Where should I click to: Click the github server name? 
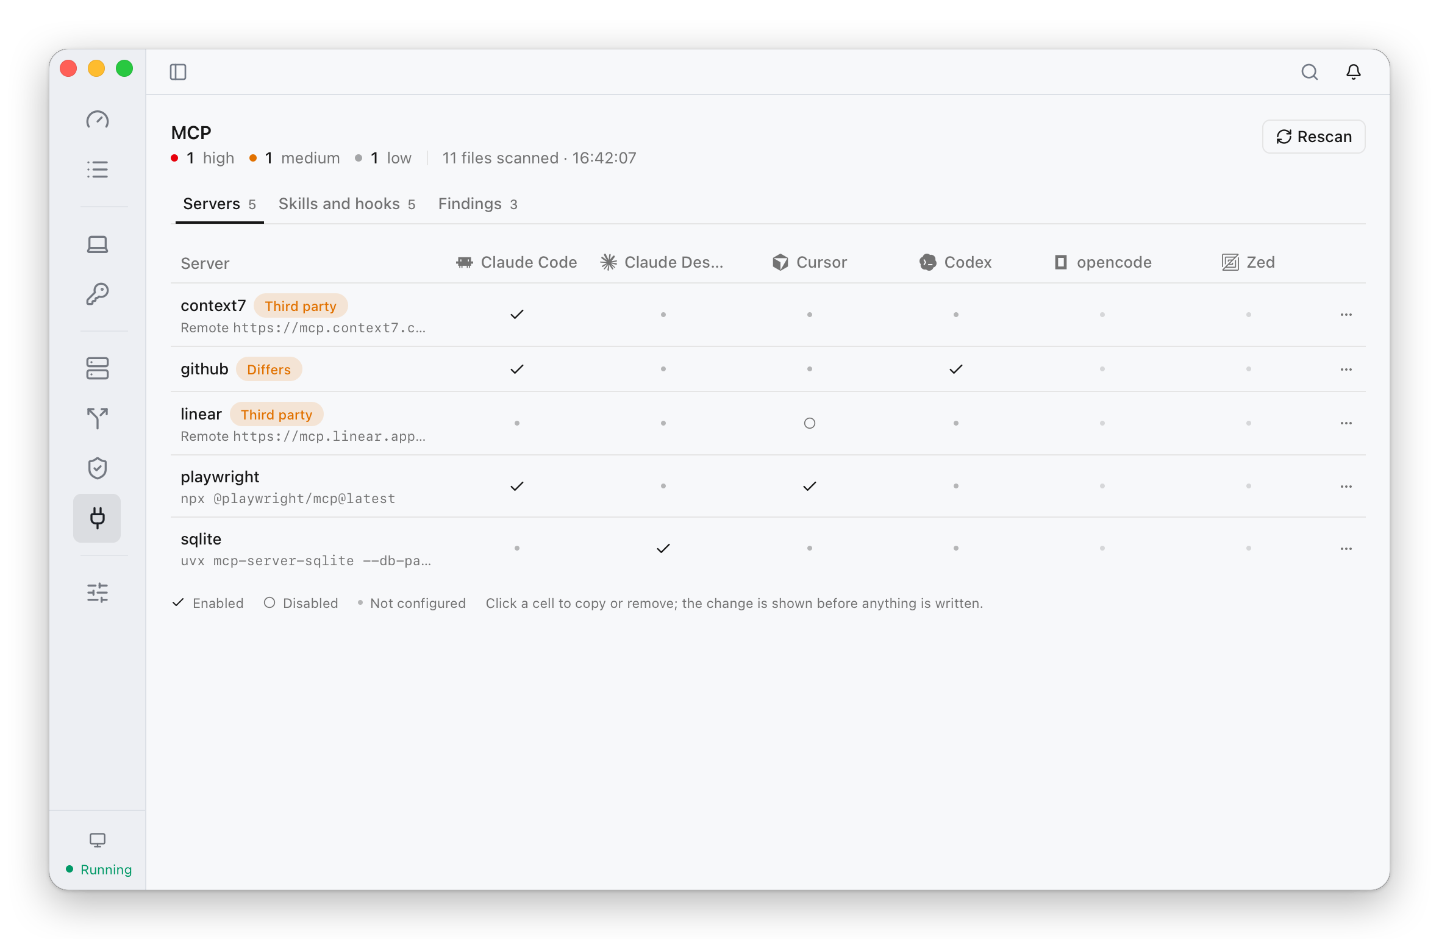[204, 369]
